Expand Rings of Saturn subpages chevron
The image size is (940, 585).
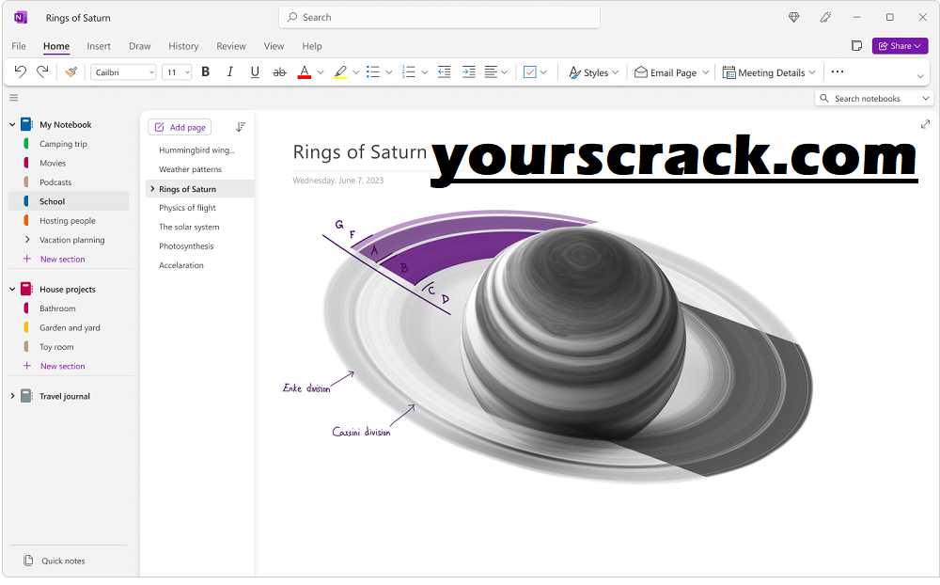[152, 188]
